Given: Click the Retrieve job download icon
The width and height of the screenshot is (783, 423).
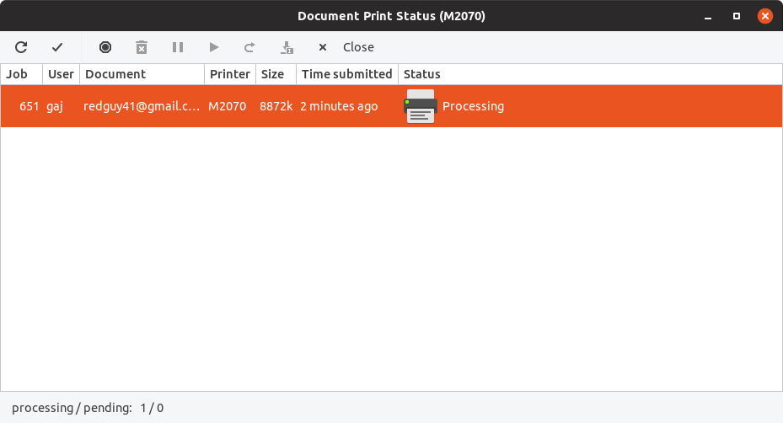Looking at the screenshot, I should (287, 47).
